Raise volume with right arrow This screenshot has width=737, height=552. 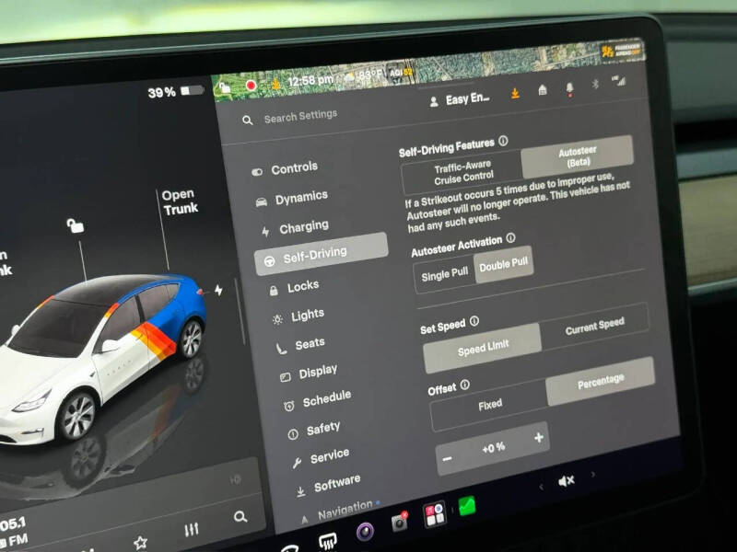(593, 475)
